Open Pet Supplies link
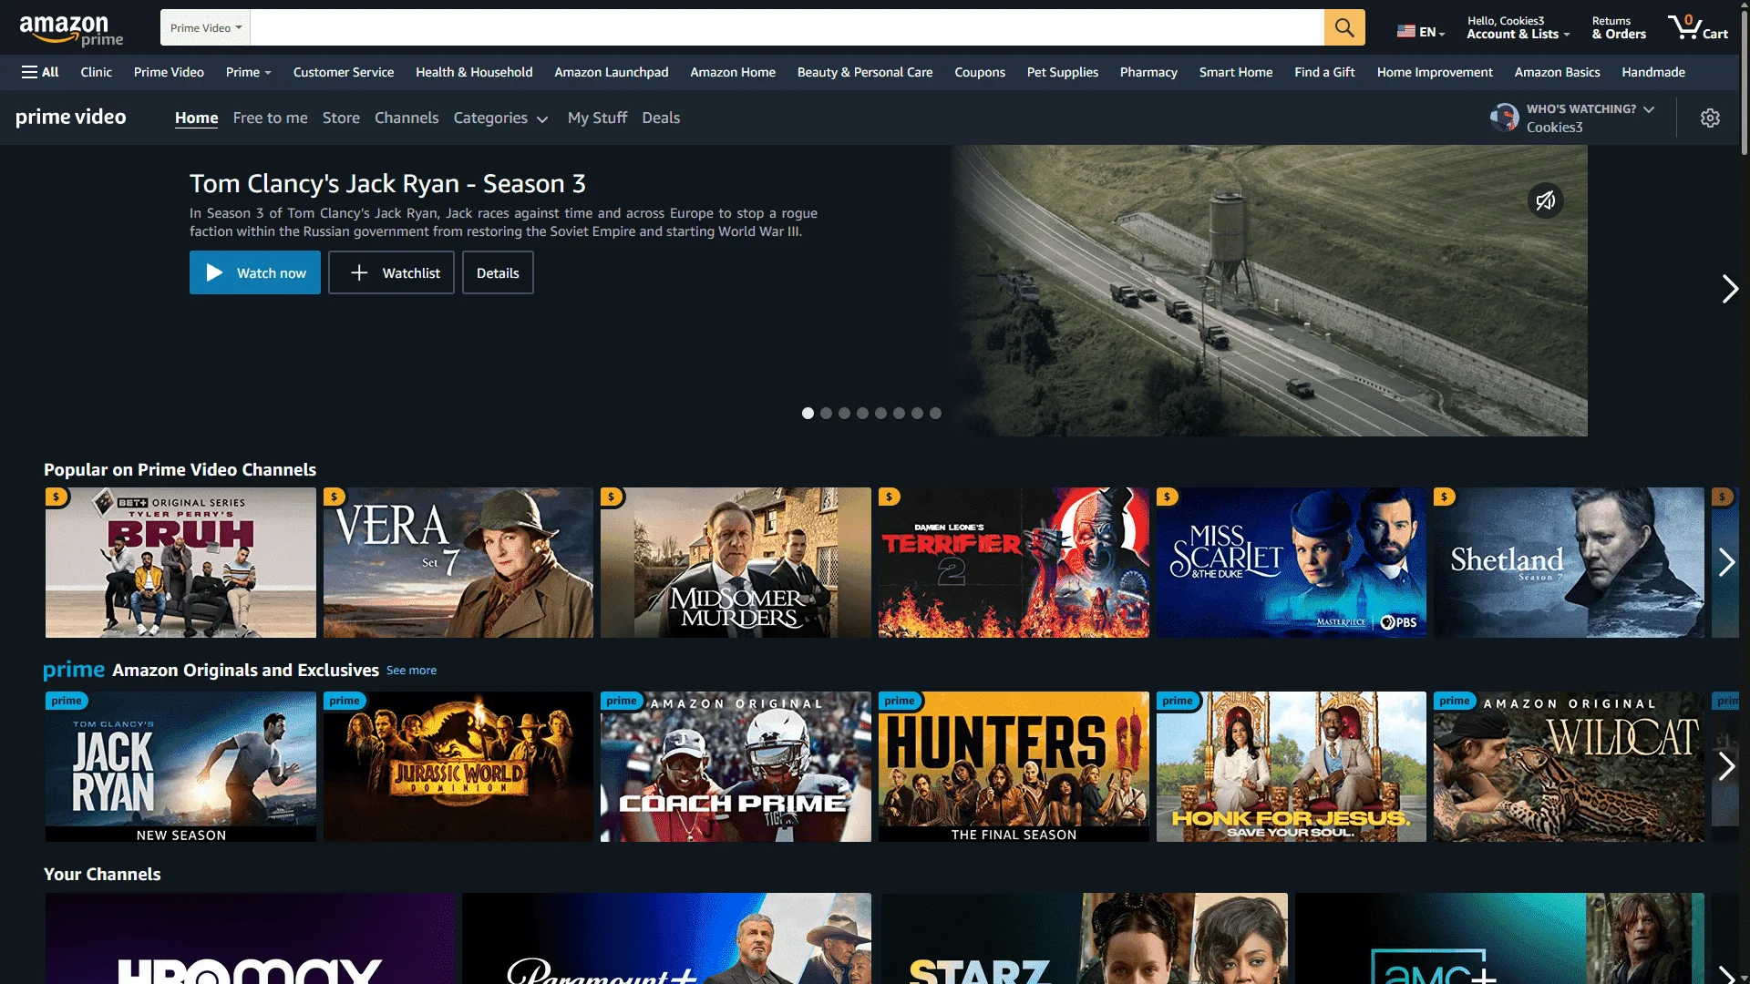This screenshot has height=984, width=1750. point(1062,72)
